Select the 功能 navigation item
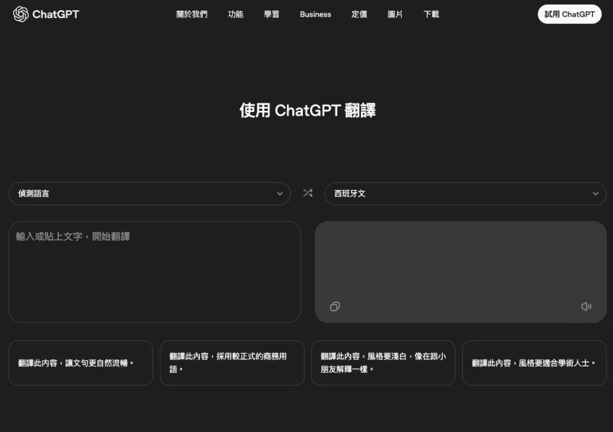The image size is (613, 432). click(235, 14)
